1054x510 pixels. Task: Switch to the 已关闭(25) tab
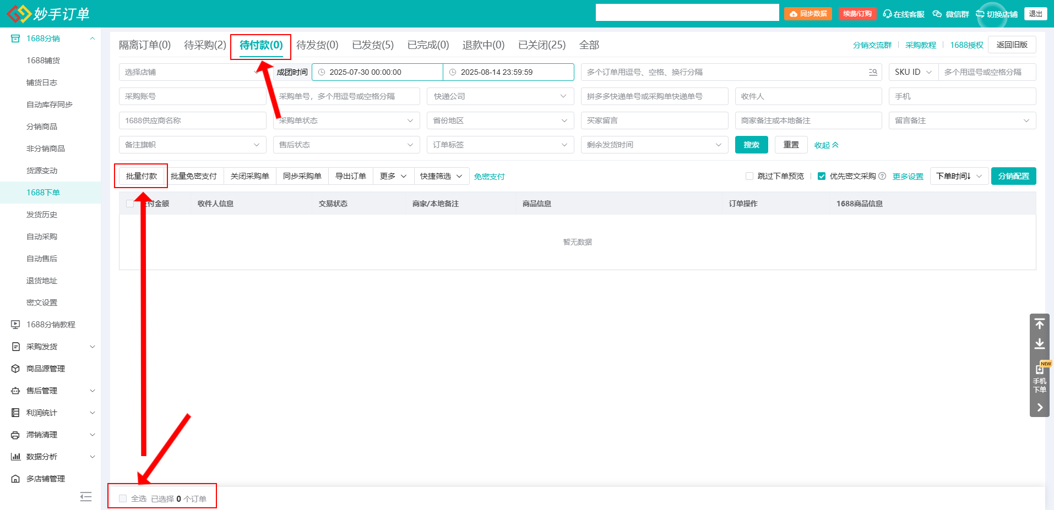542,45
